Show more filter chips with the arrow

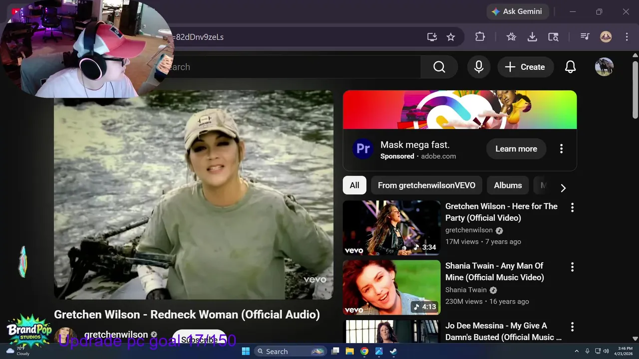click(563, 188)
